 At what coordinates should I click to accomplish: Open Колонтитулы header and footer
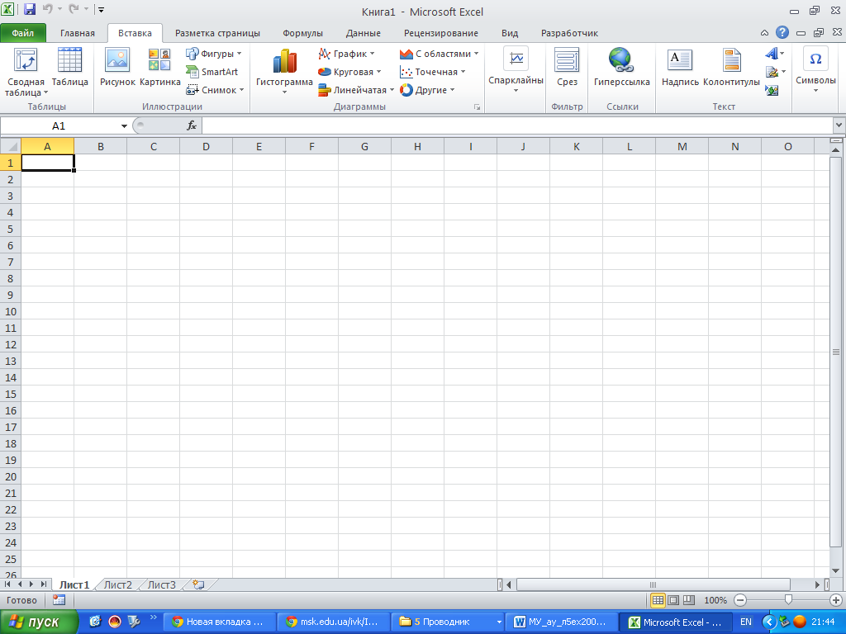click(731, 67)
